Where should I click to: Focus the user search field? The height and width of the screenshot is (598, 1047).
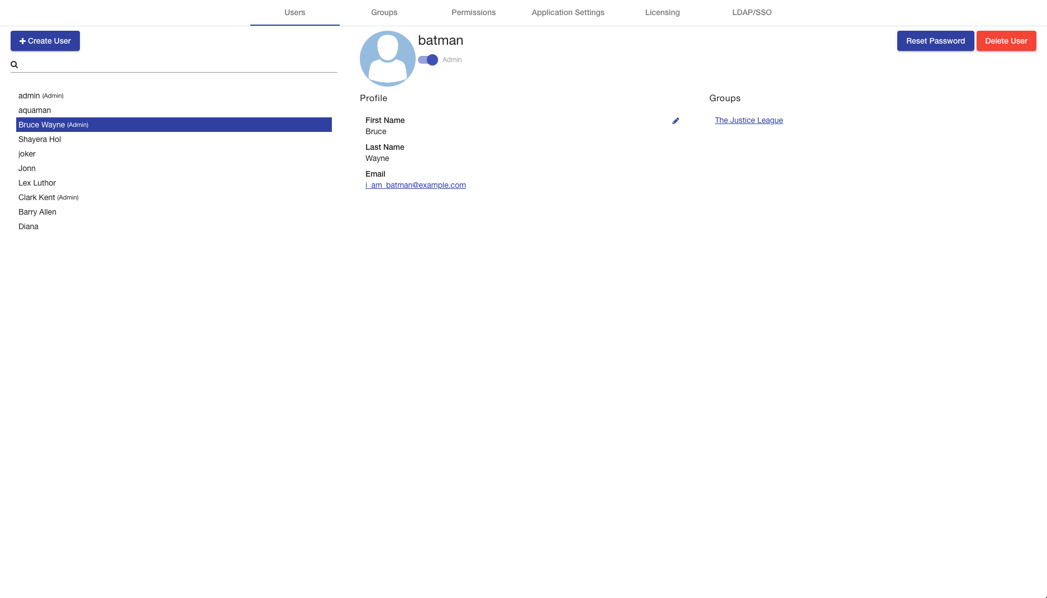click(x=179, y=65)
